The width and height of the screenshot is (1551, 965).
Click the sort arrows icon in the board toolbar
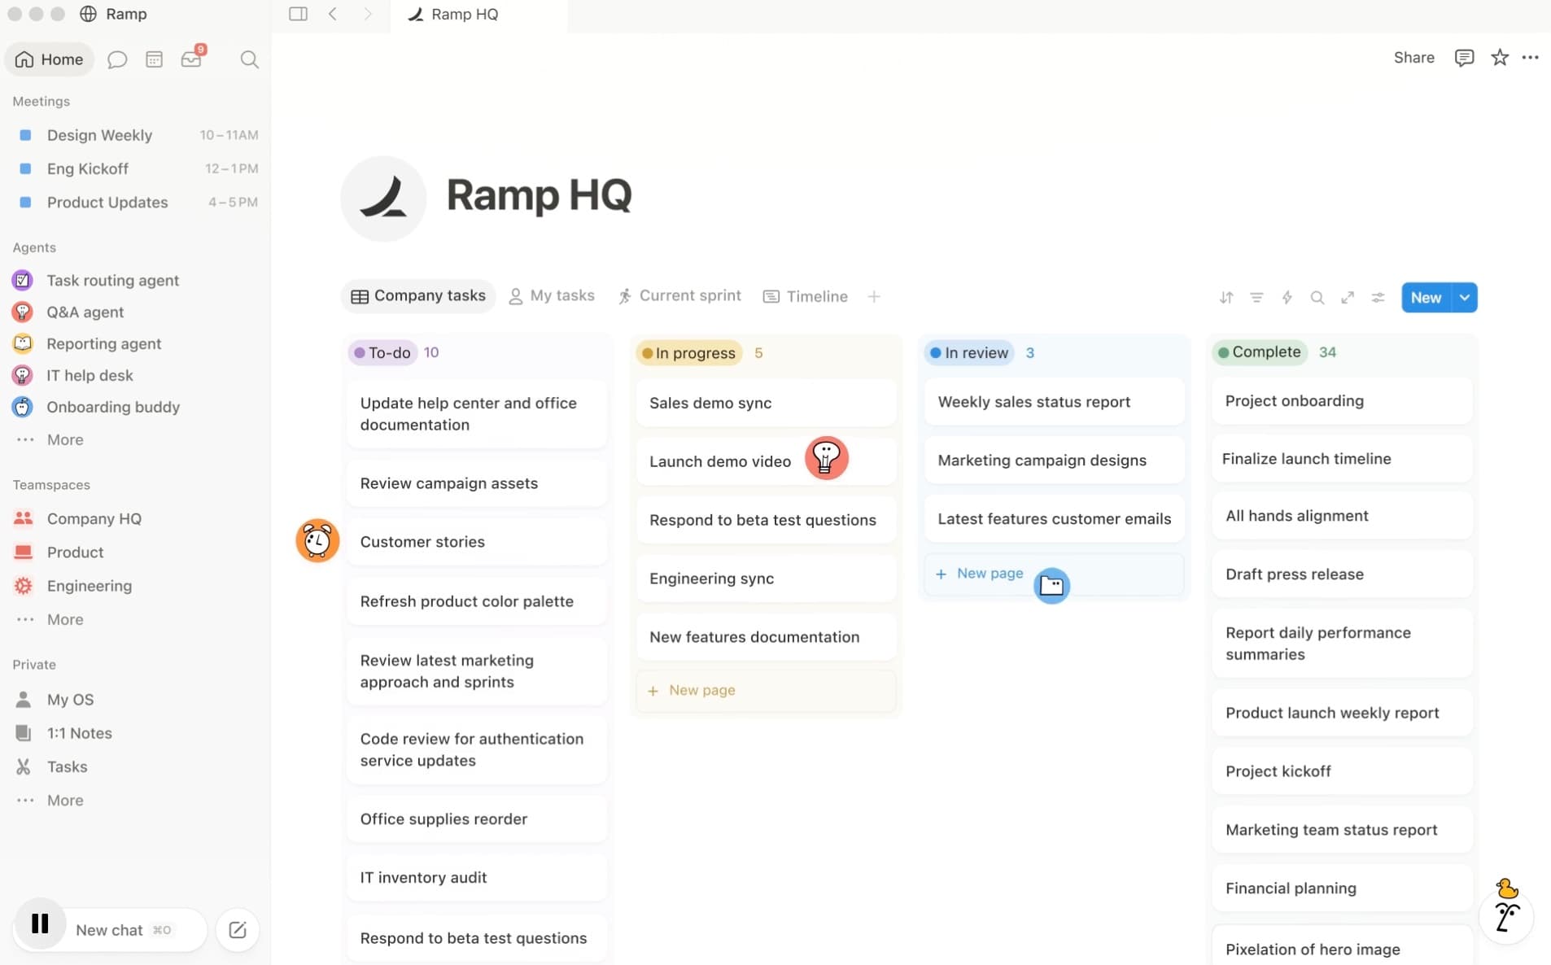1226,297
